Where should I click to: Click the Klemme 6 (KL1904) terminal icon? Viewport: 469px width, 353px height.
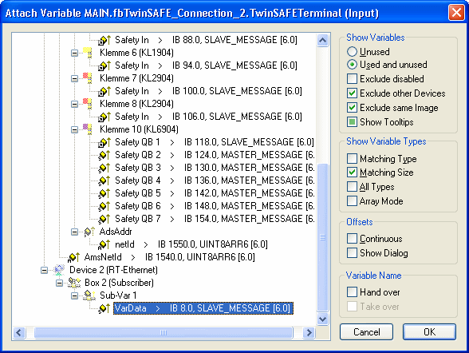coord(88,53)
